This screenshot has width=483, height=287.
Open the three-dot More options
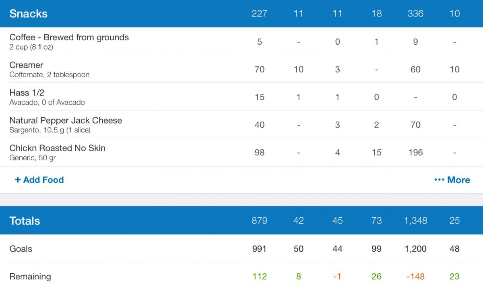pos(452,180)
